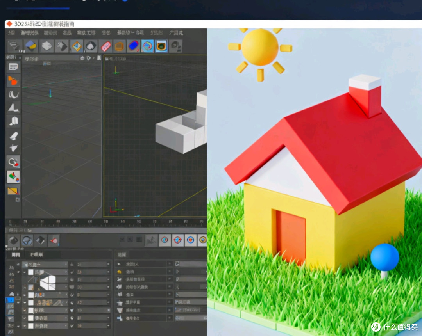
Task: Toggle checkmark in the last layer row
Action: click(72, 326)
